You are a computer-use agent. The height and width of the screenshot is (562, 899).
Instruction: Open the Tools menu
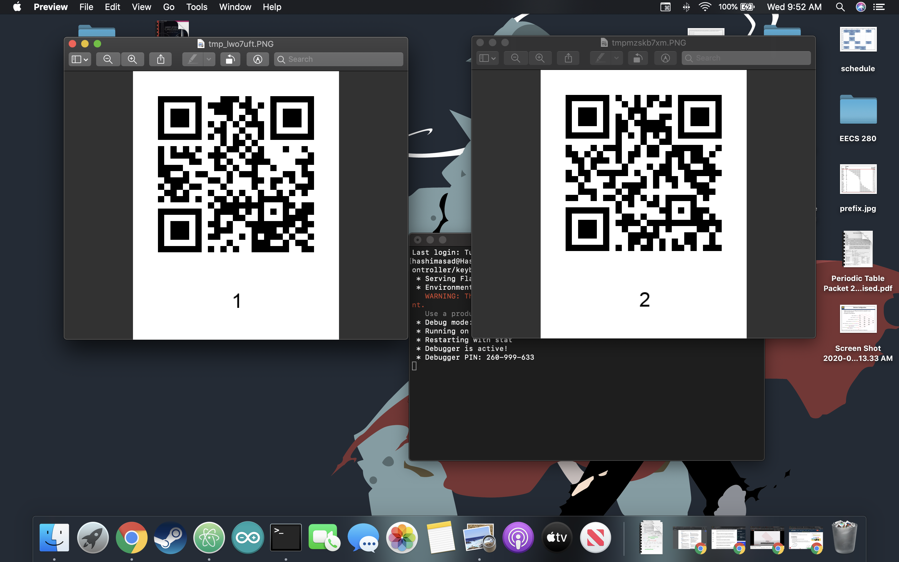click(197, 7)
